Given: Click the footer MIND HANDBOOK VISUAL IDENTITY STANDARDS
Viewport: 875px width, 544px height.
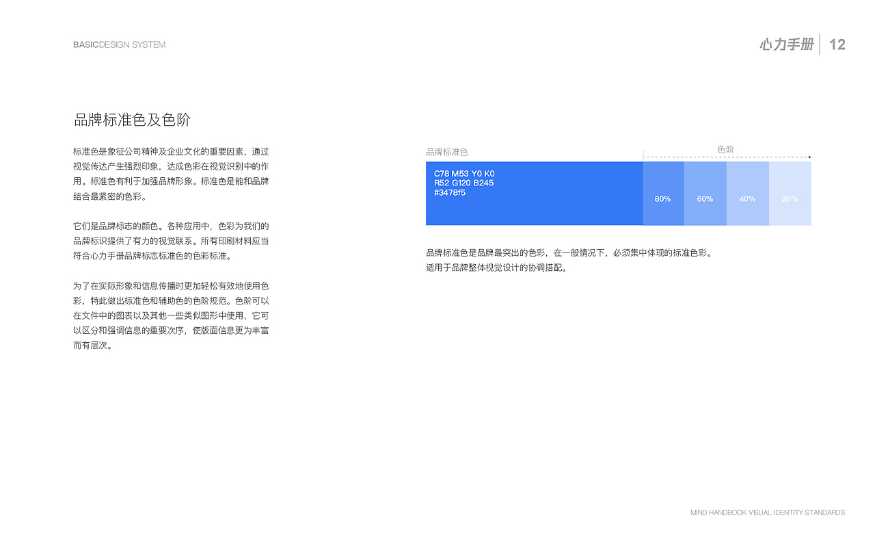Looking at the screenshot, I should (x=768, y=513).
